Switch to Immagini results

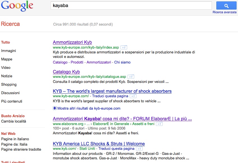(8, 51)
